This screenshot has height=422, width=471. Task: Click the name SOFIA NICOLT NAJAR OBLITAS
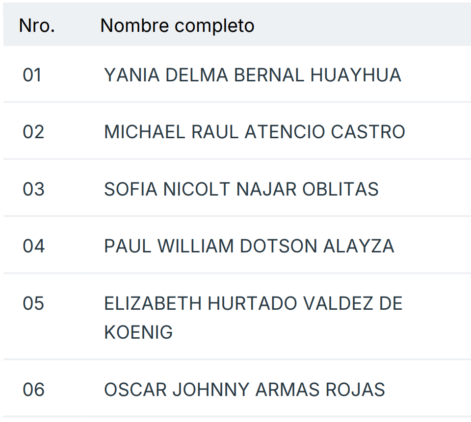pyautogui.click(x=241, y=189)
